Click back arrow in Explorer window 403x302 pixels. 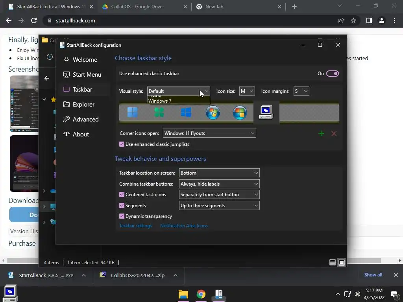coord(46,78)
